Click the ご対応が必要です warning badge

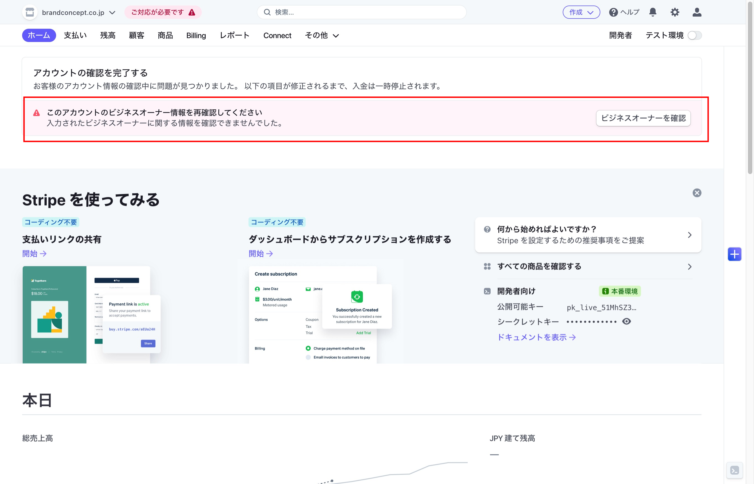(x=163, y=12)
